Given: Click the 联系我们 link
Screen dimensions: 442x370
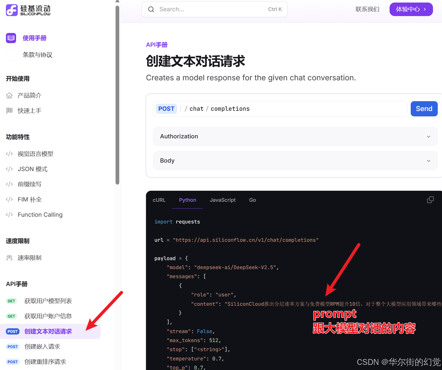Looking at the screenshot, I should [x=367, y=9].
